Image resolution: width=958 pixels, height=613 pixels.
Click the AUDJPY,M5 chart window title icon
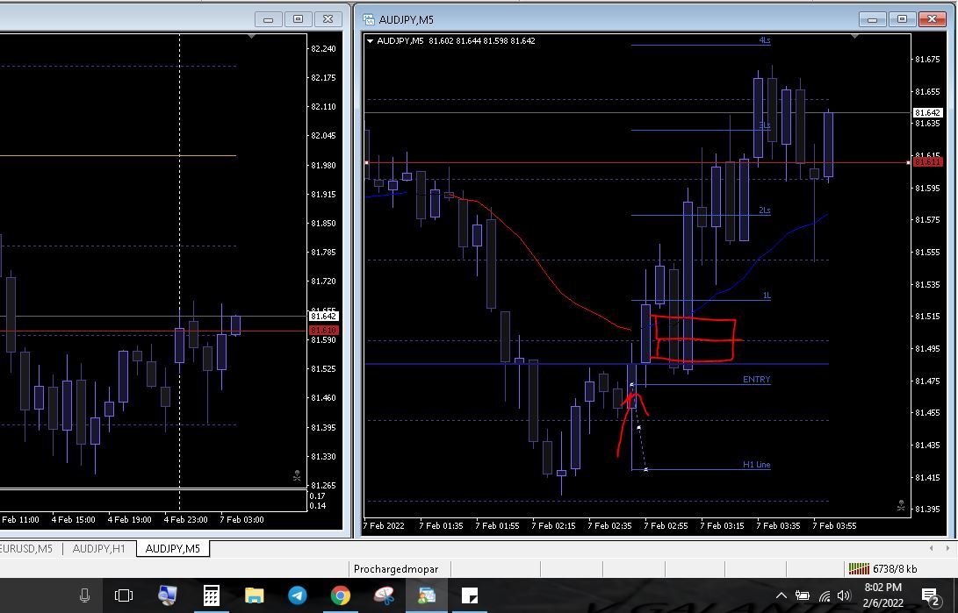pyautogui.click(x=369, y=19)
